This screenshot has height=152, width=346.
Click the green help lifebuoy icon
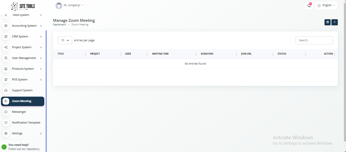pos(4,147)
